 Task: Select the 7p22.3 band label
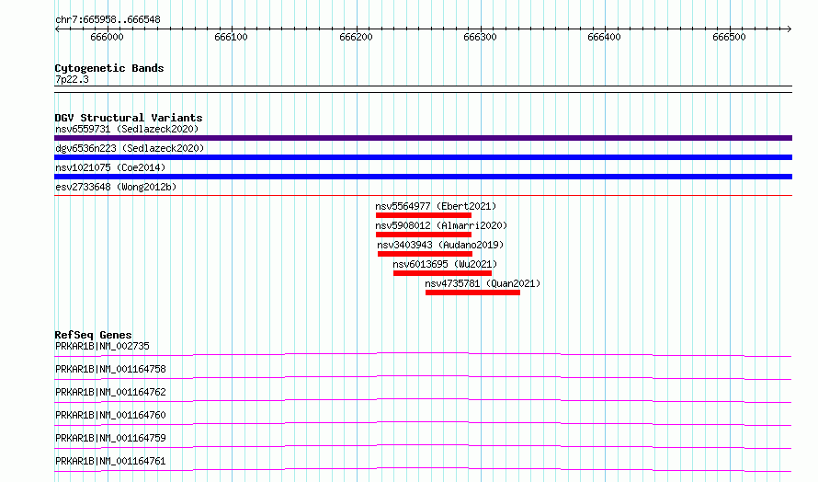point(72,79)
